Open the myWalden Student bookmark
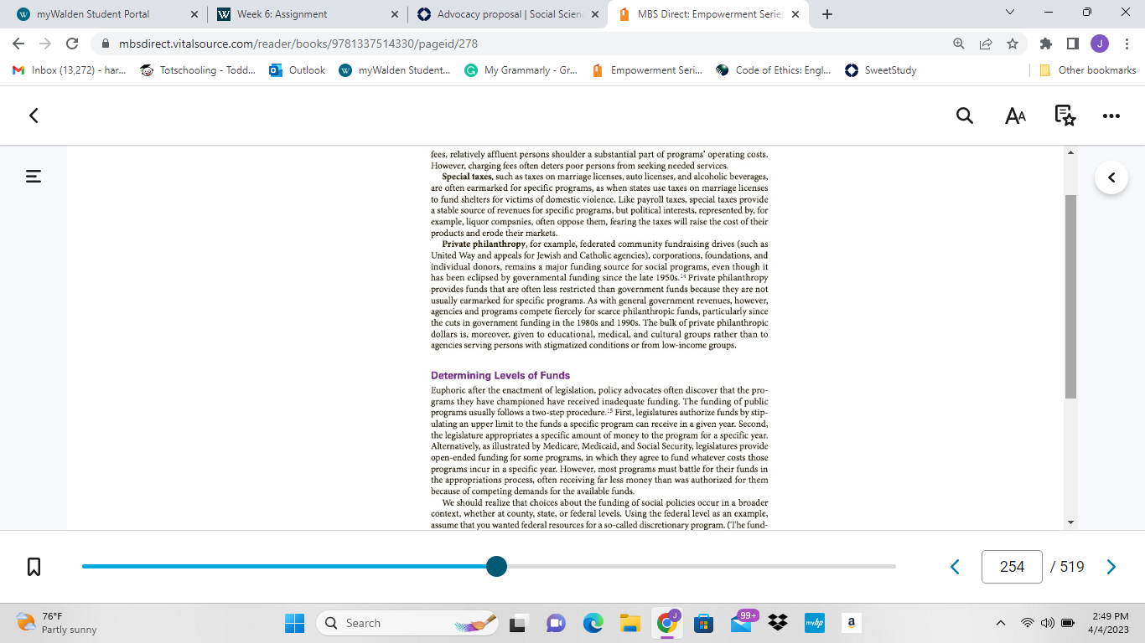 click(395, 70)
